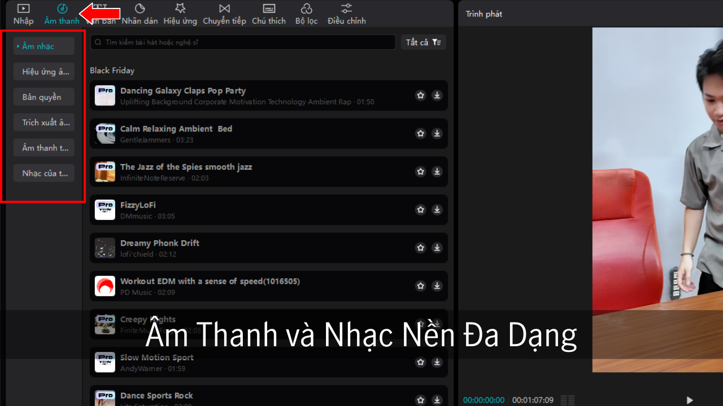Click the song or artist search field
The image size is (723, 406).
(243, 42)
